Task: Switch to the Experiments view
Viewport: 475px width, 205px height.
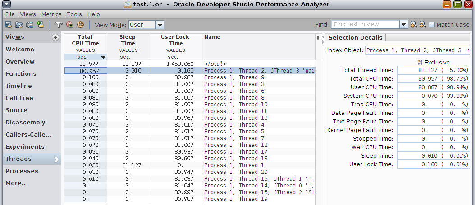Action: (32, 146)
